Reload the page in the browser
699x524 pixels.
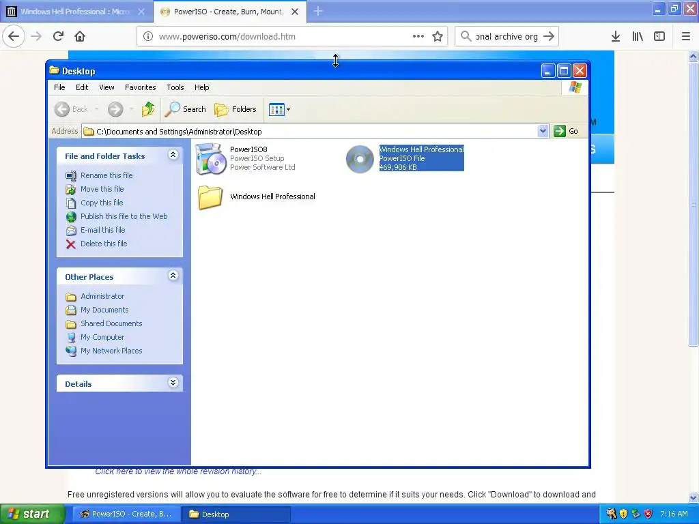[x=59, y=36]
